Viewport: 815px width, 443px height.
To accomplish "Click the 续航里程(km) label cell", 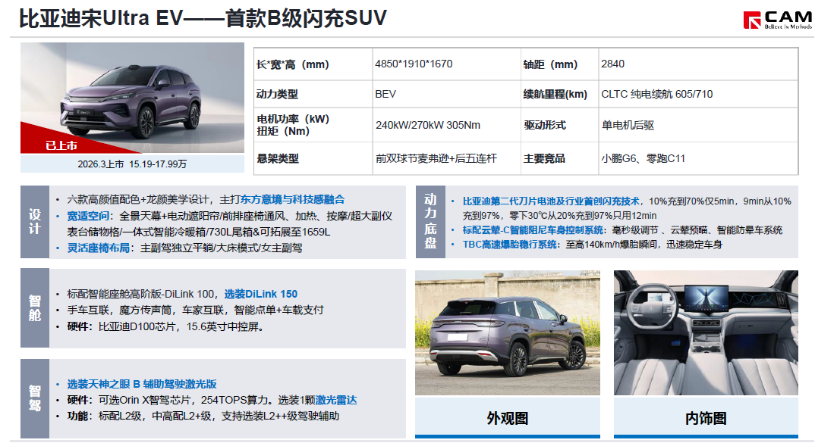I will (x=559, y=94).
